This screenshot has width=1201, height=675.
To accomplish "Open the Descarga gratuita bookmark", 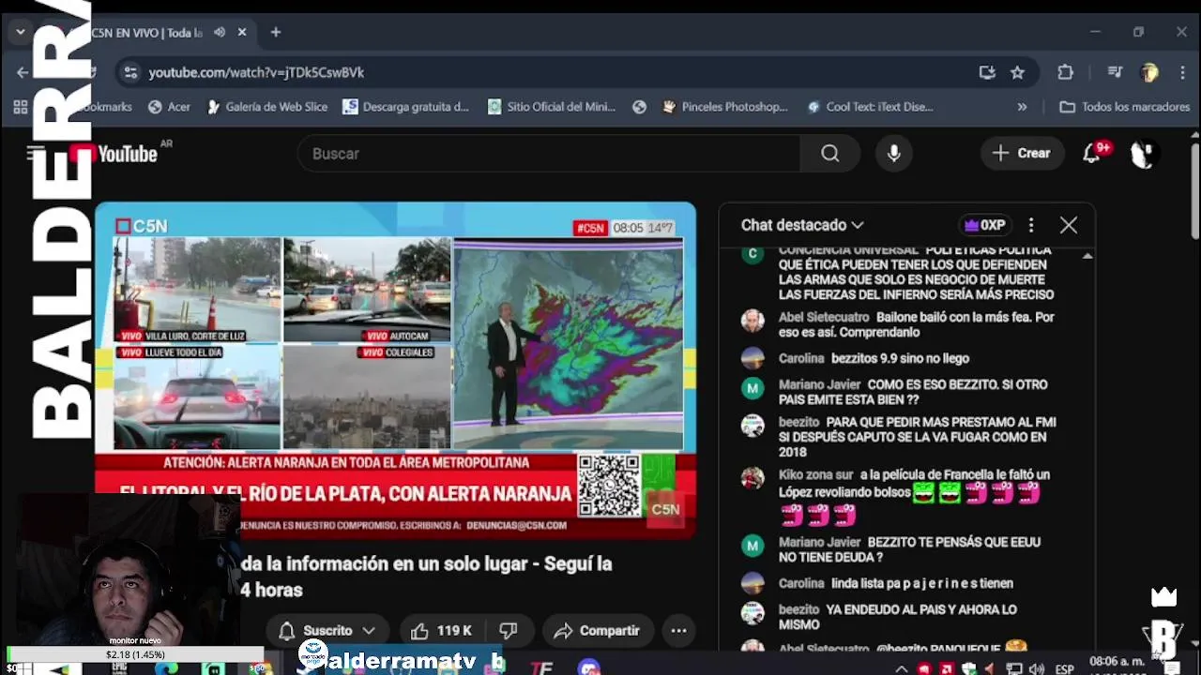I will [405, 107].
